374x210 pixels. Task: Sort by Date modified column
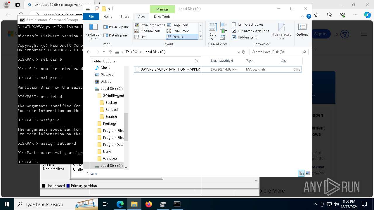pos(226,61)
